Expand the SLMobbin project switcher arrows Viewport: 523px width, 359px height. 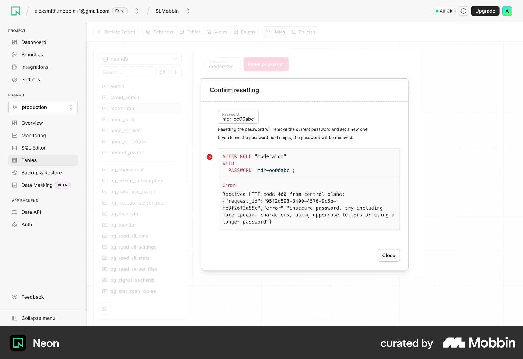point(188,11)
